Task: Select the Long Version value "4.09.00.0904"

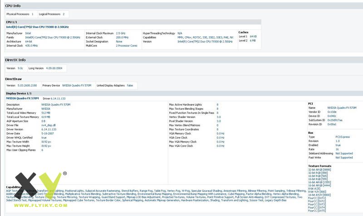Action: [54, 69]
